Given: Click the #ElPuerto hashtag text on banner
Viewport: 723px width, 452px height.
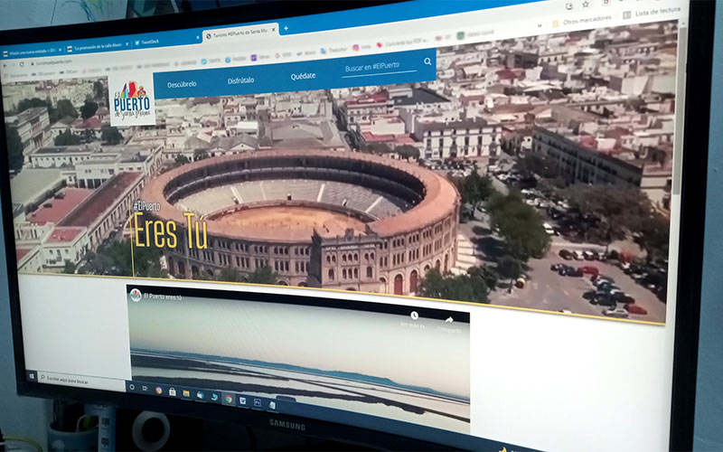Looking at the screenshot, I should 146,206.
